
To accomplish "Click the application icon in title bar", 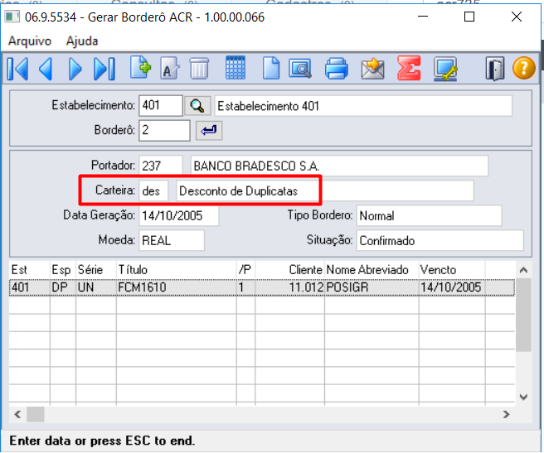I will (12, 17).
